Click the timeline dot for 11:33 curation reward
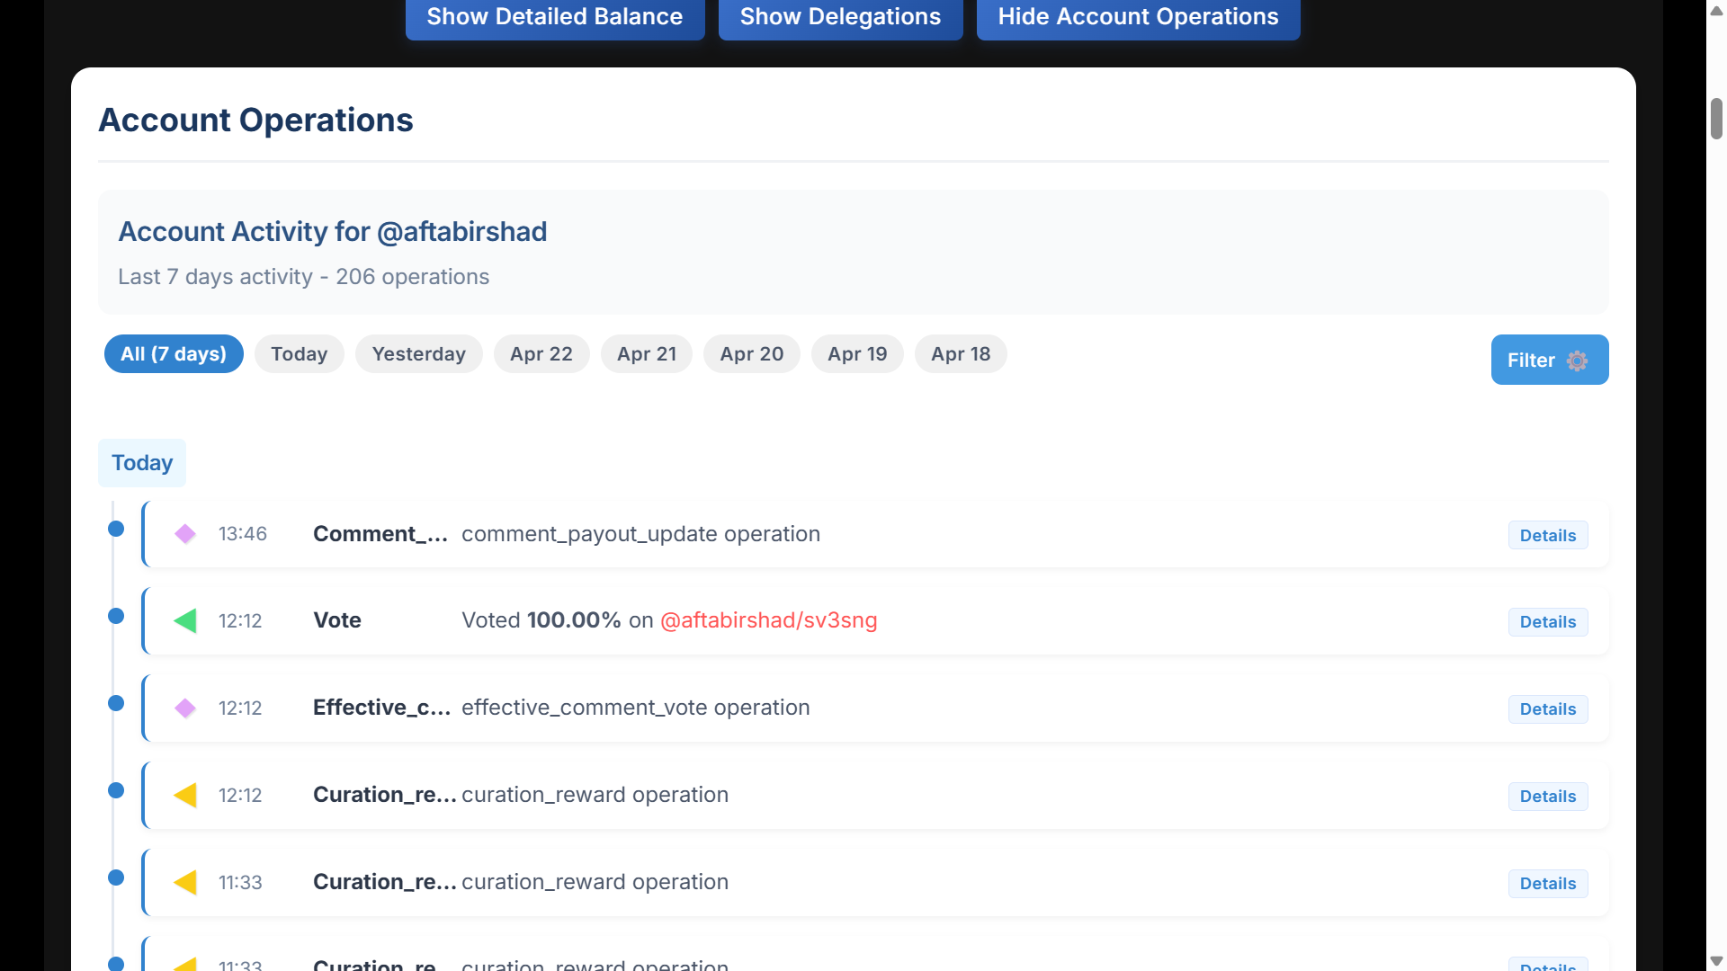The image size is (1727, 971). (x=116, y=877)
